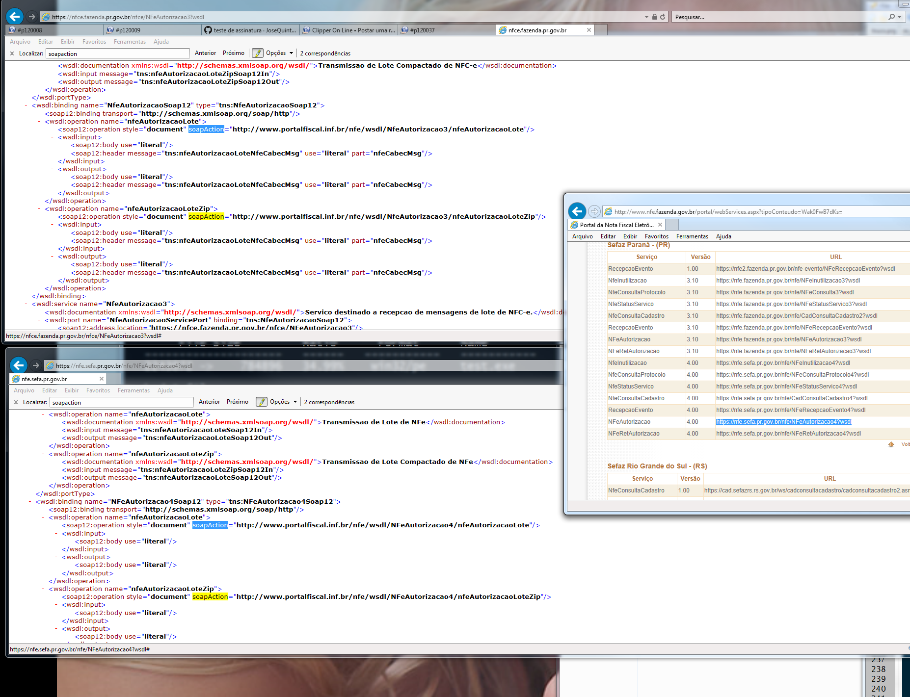
Task: Click refresh icon in top address bar
Action: (663, 17)
